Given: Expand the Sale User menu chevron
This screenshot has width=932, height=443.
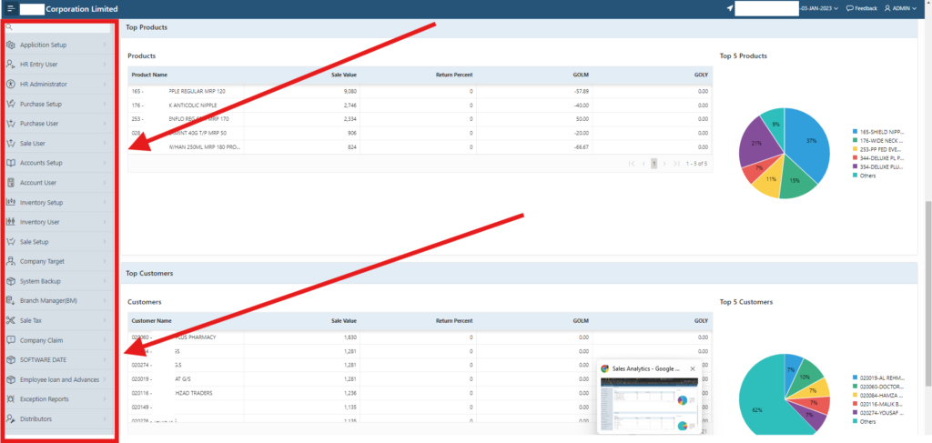Looking at the screenshot, I should tap(105, 143).
